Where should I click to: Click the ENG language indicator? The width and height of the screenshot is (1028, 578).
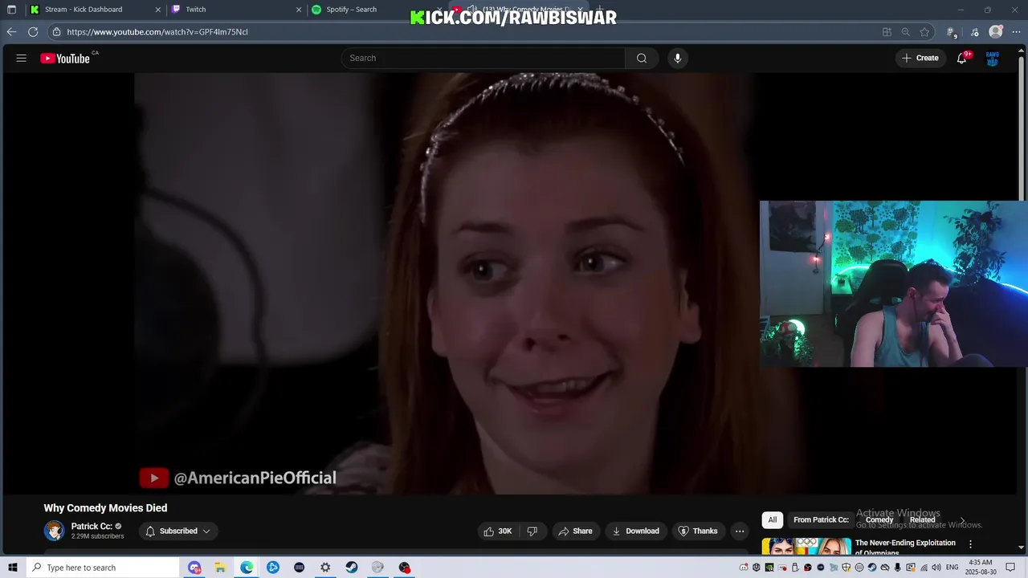(x=953, y=568)
